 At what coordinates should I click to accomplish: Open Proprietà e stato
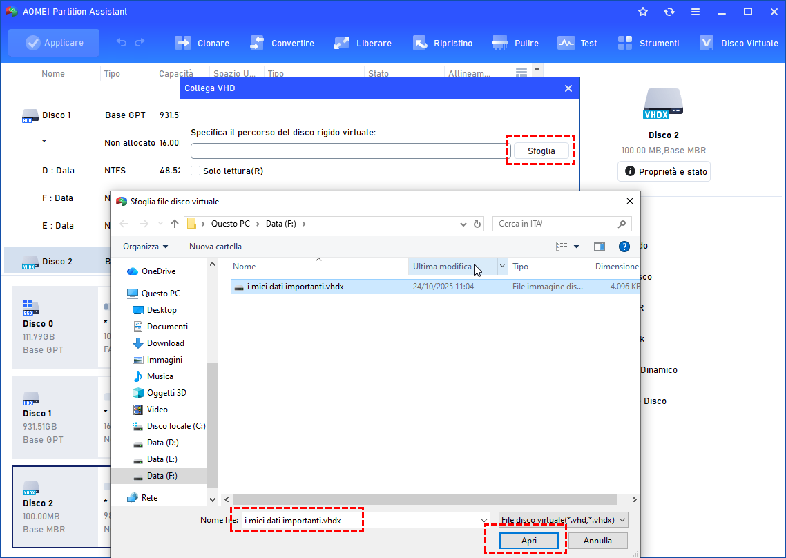click(x=664, y=171)
